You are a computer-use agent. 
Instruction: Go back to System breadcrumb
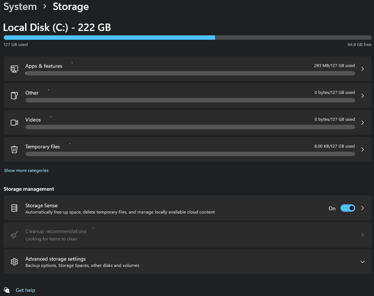[20, 7]
